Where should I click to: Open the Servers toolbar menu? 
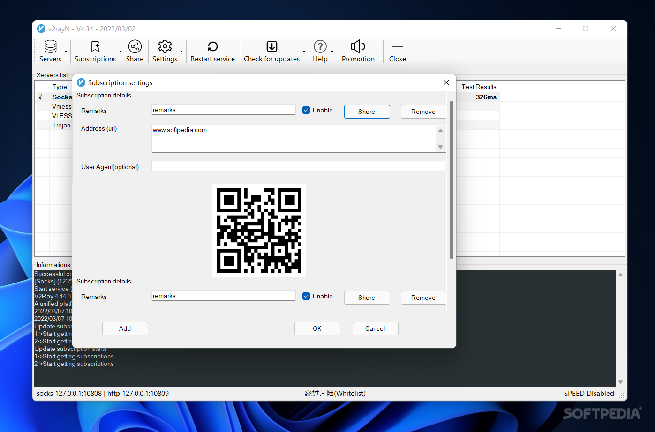pos(50,51)
